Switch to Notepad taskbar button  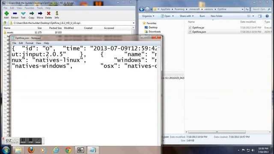pos(92,150)
